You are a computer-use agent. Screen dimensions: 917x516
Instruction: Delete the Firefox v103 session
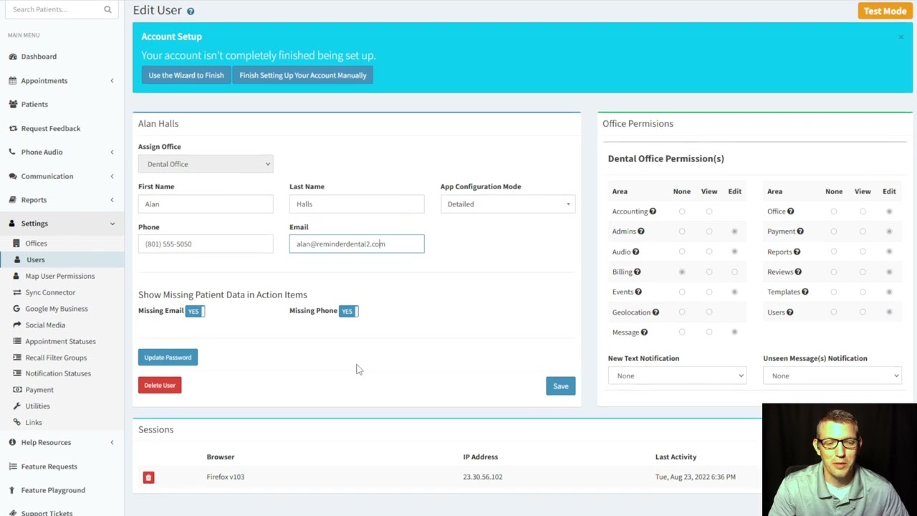148,477
